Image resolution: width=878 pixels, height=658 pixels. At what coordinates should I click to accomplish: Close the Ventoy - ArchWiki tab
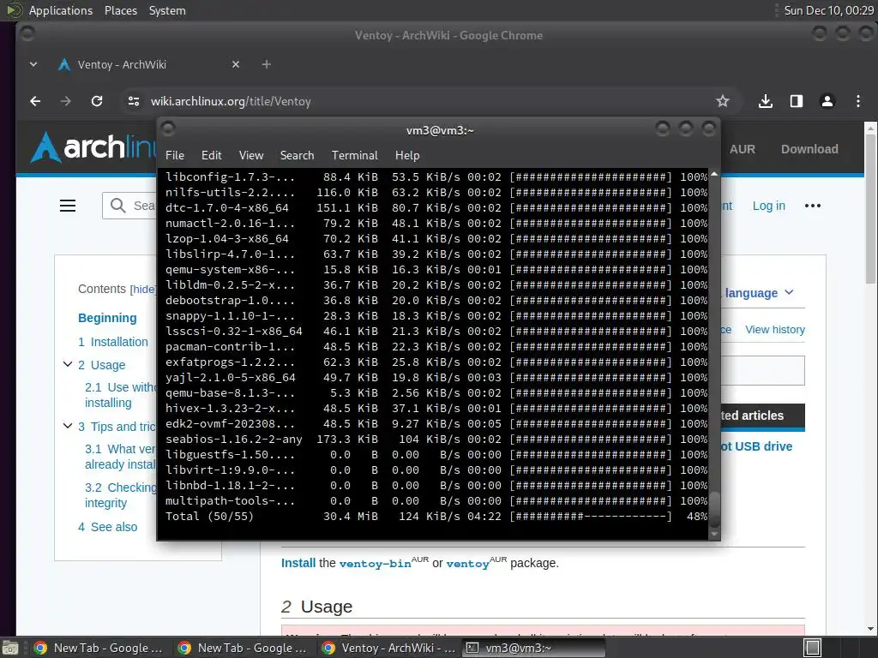coord(236,64)
